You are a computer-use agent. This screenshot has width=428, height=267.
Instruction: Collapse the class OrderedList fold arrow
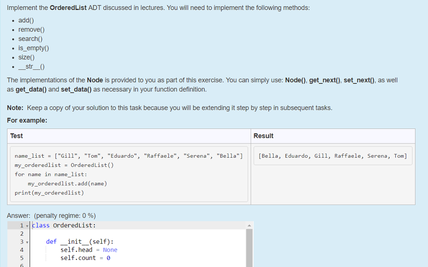[27, 226]
